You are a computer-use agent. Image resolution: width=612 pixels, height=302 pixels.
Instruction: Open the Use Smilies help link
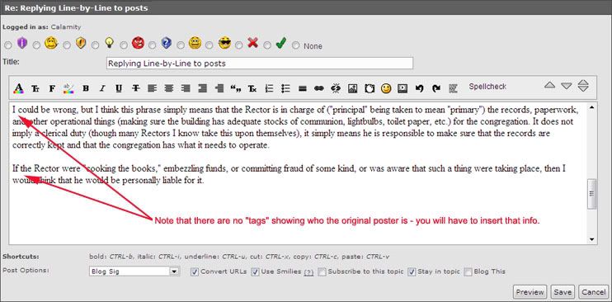(308, 272)
